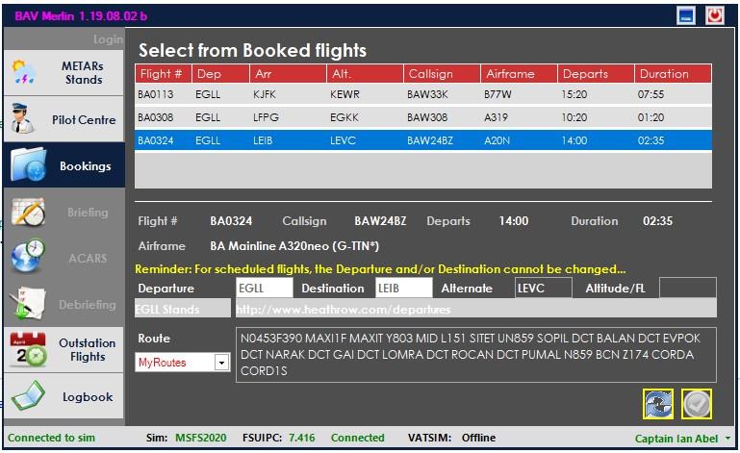Click the Airframe column header
Viewport: 740px width, 453px height.
tap(519, 74)
